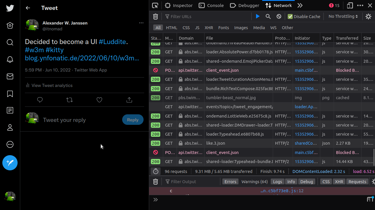Open View Tweet analytics

(x=49, y=85)
